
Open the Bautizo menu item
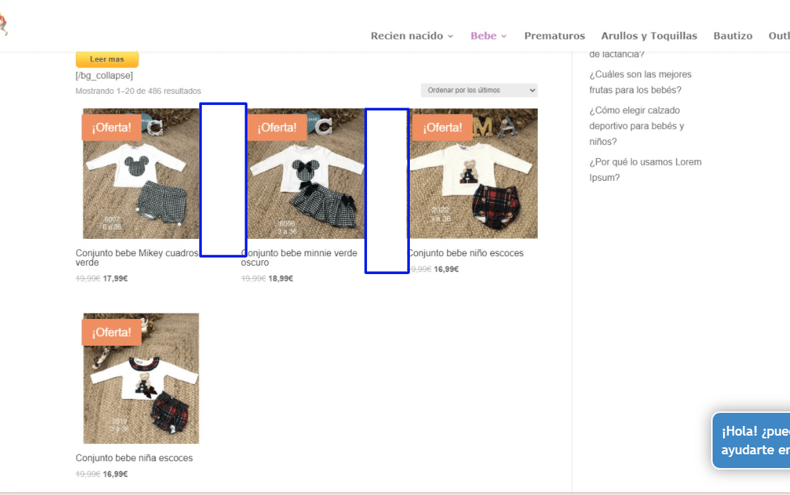point(733,36)
